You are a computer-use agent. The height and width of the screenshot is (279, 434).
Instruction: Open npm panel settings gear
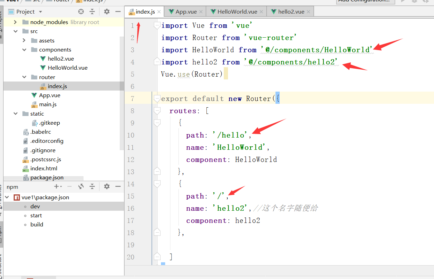click(107, 186)
